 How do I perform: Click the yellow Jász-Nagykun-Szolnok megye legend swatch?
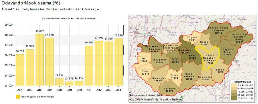[18, 97]
